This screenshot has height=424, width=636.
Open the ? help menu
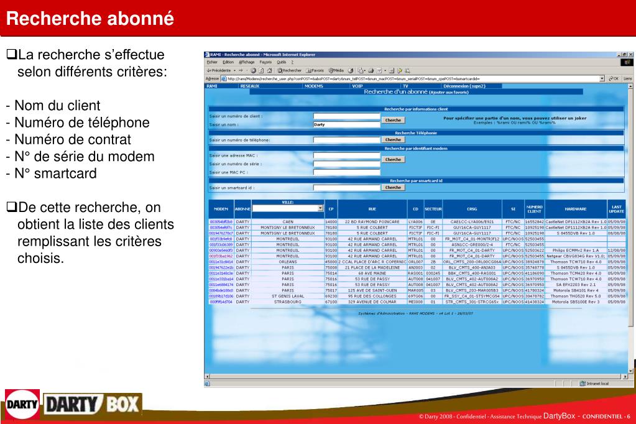292,62
